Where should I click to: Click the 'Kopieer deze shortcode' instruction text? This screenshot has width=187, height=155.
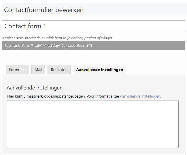pyautogui.click(x=58, y=38)
